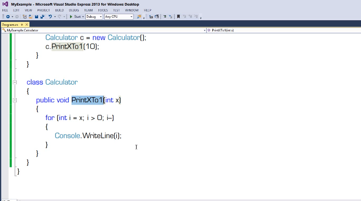Click the Save All multi-disk icon
Screen dimensions: 361x201
(42, 17)
